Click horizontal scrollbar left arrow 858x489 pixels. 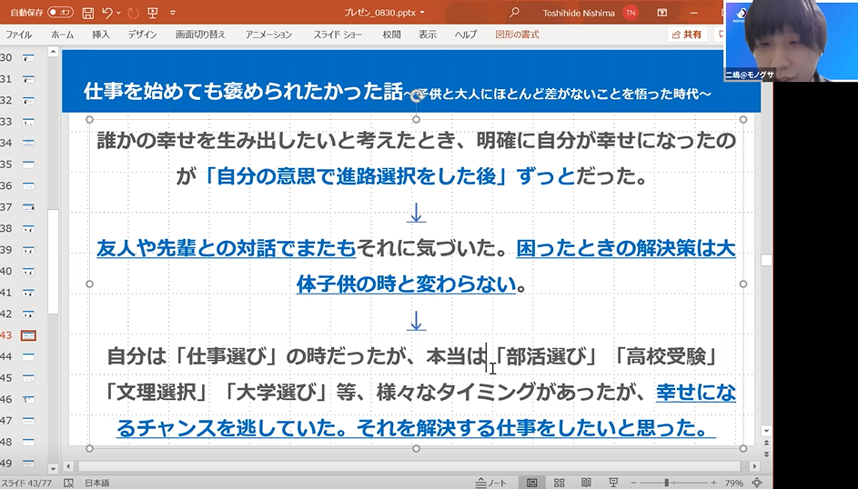[68, 466]
